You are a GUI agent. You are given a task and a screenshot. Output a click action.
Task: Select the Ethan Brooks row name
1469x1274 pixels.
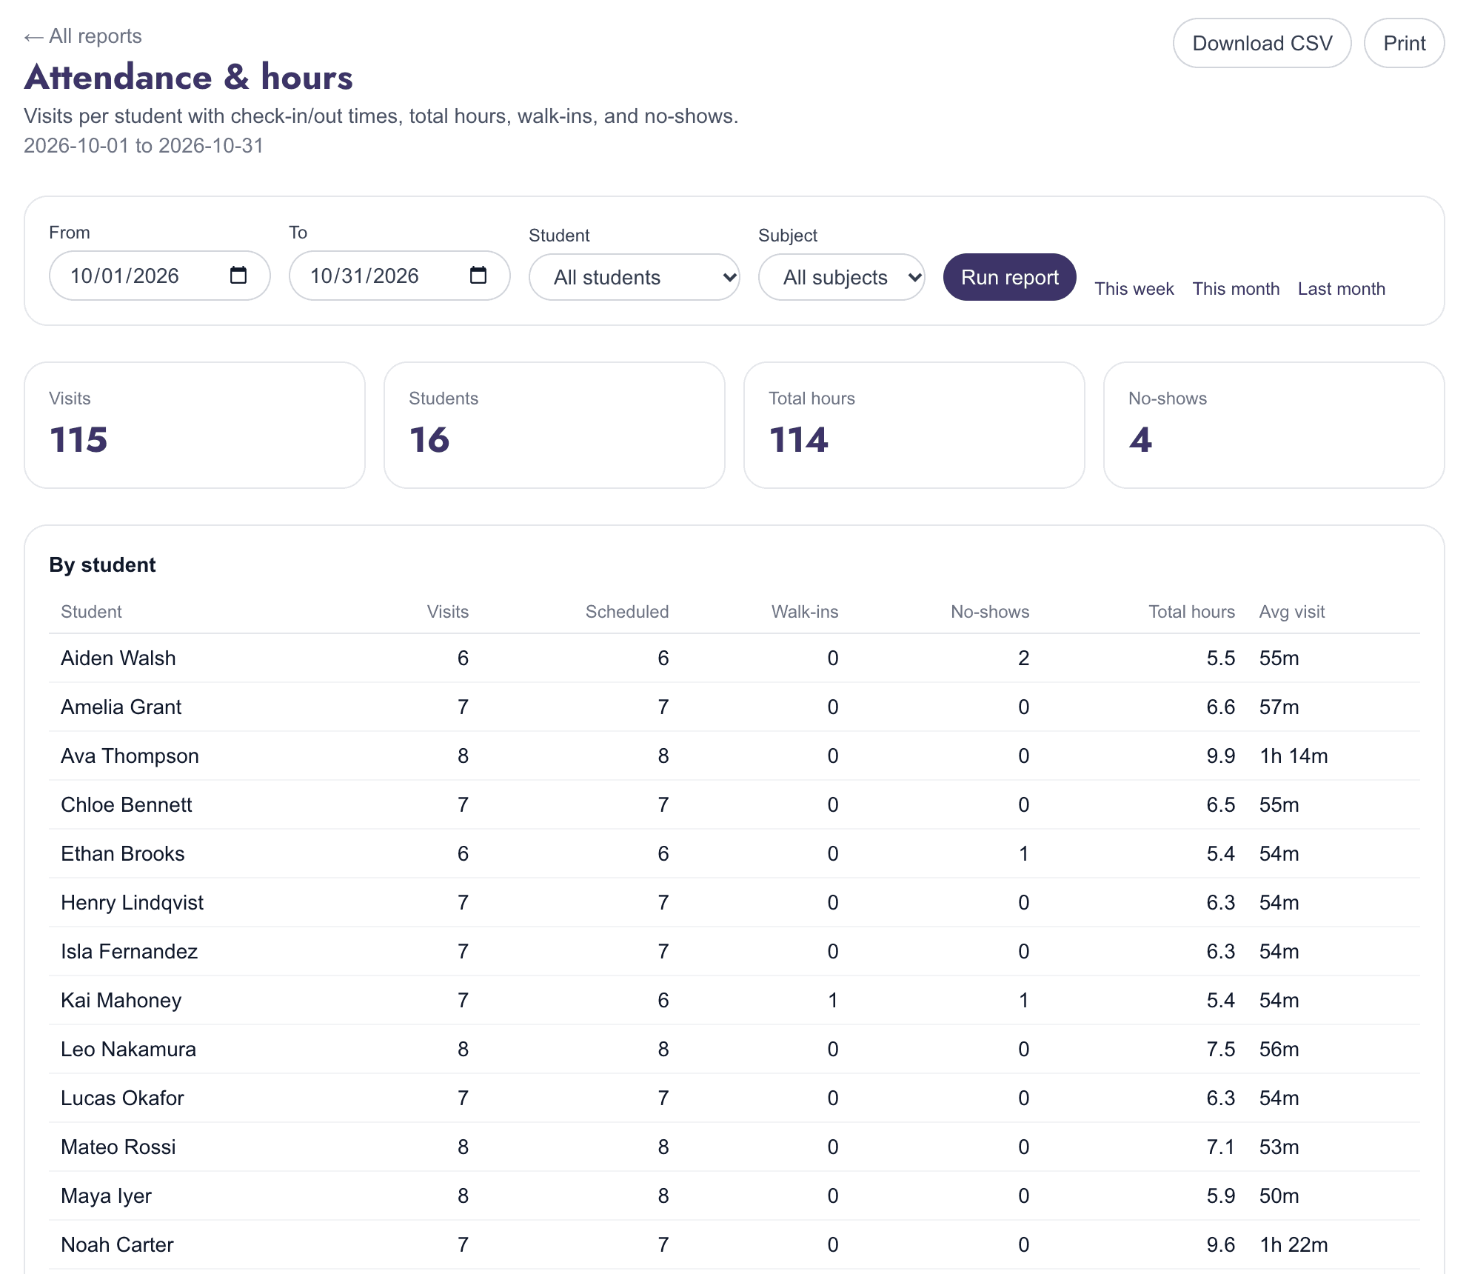[x=123, y=854]
